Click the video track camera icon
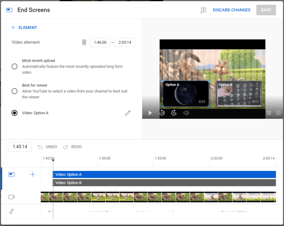 11,197
